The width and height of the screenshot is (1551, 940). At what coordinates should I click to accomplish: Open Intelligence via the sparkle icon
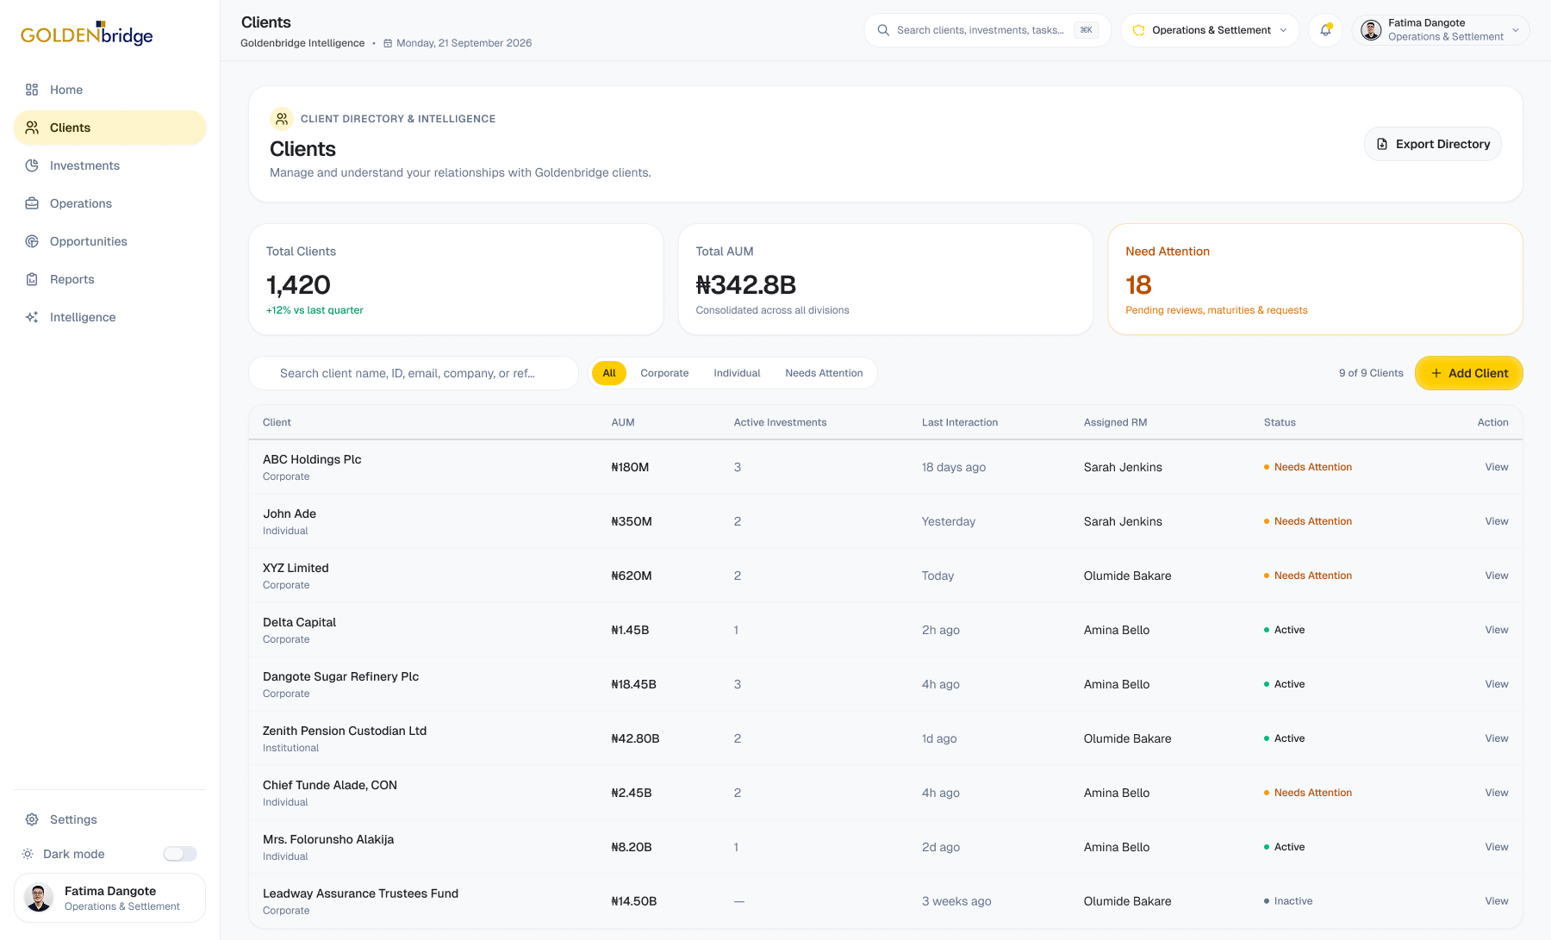coord(32,317)
